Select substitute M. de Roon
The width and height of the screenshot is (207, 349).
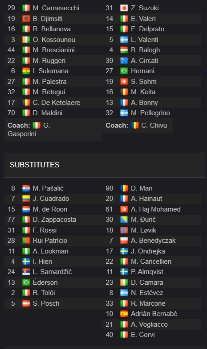click(x=50, y=209)
